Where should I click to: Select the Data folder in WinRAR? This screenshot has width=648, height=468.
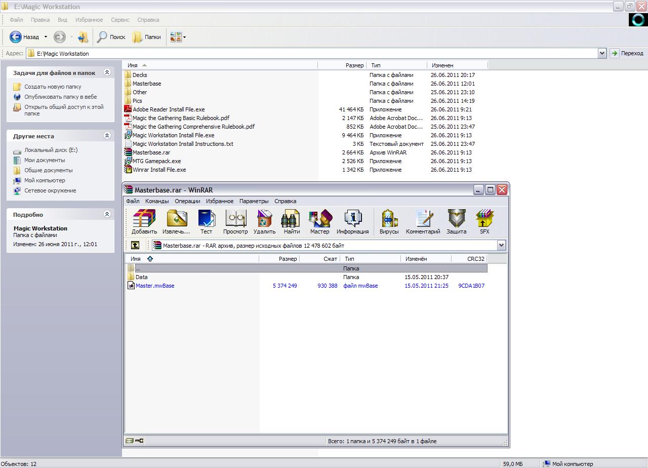point(138,277)
